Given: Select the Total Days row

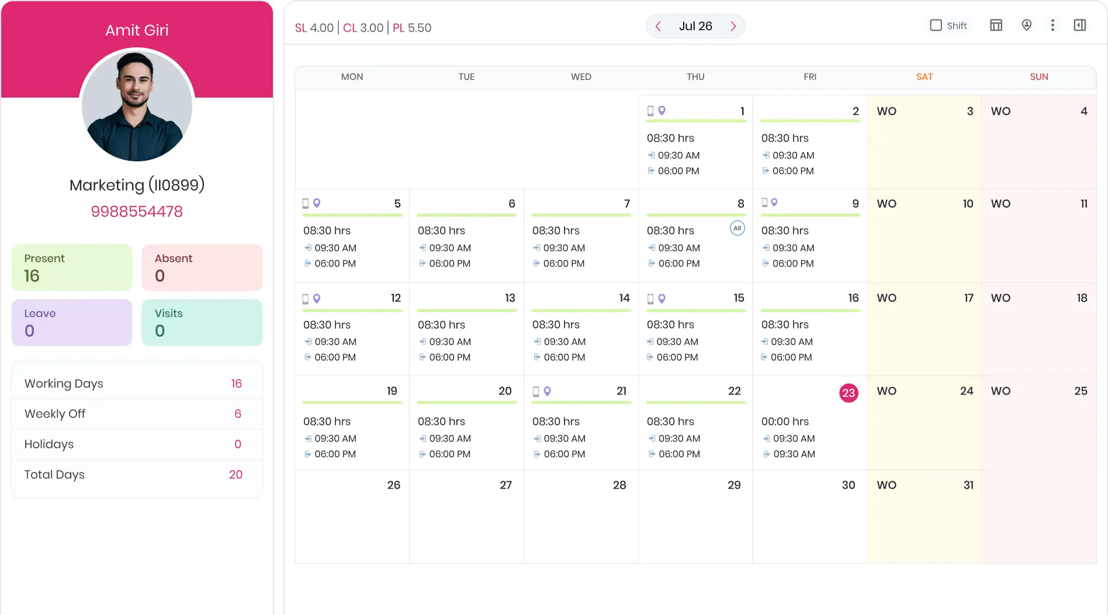Looking at the screenshot, I should coord(137,475).
